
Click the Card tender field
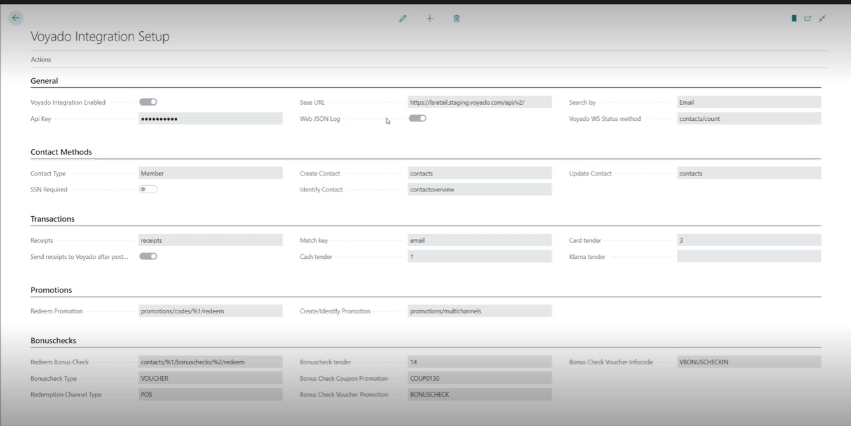point(749,240)
